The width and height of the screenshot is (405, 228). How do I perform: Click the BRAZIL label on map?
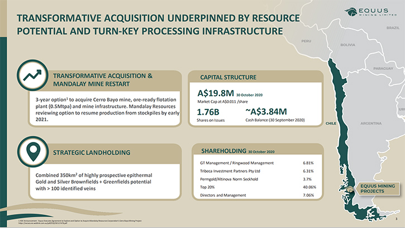point(393,27)
